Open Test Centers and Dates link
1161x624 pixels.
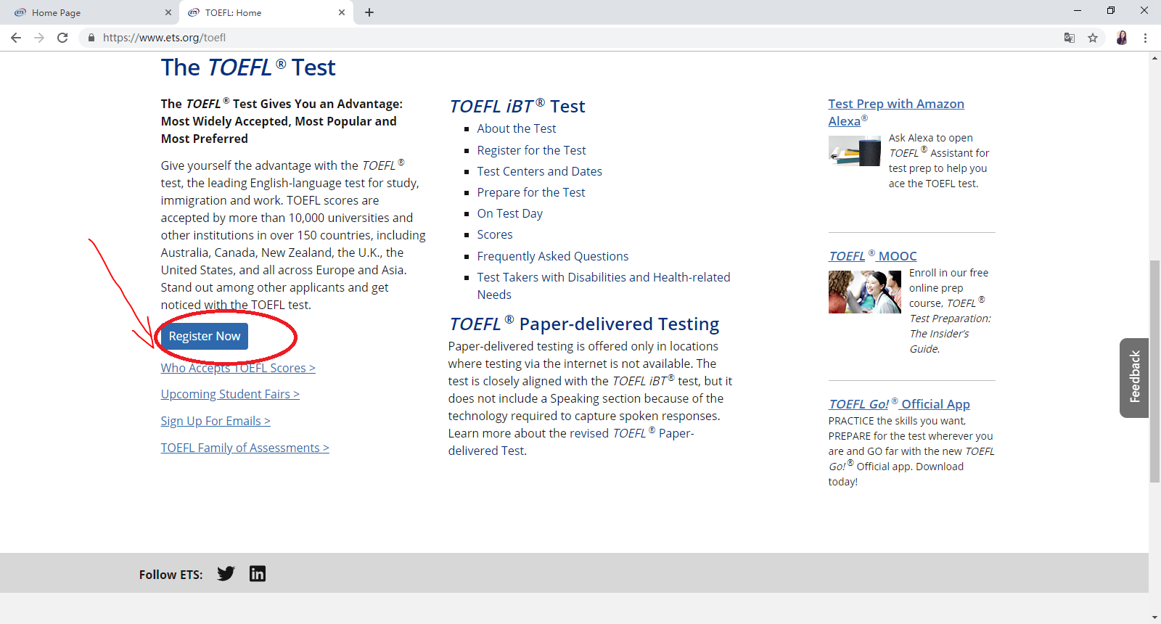(540, 171)
